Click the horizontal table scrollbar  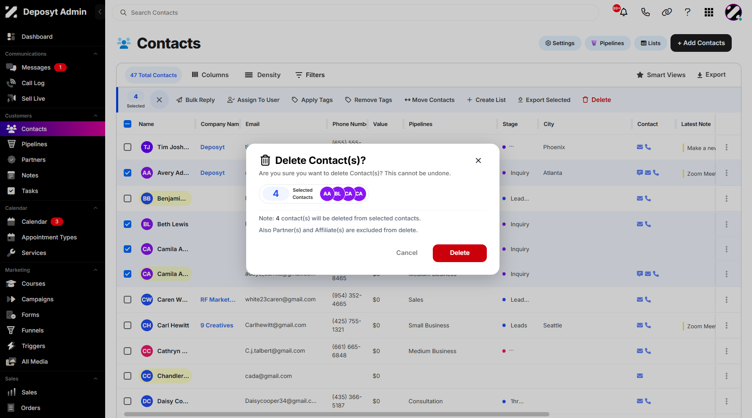[x=337, y=414]
